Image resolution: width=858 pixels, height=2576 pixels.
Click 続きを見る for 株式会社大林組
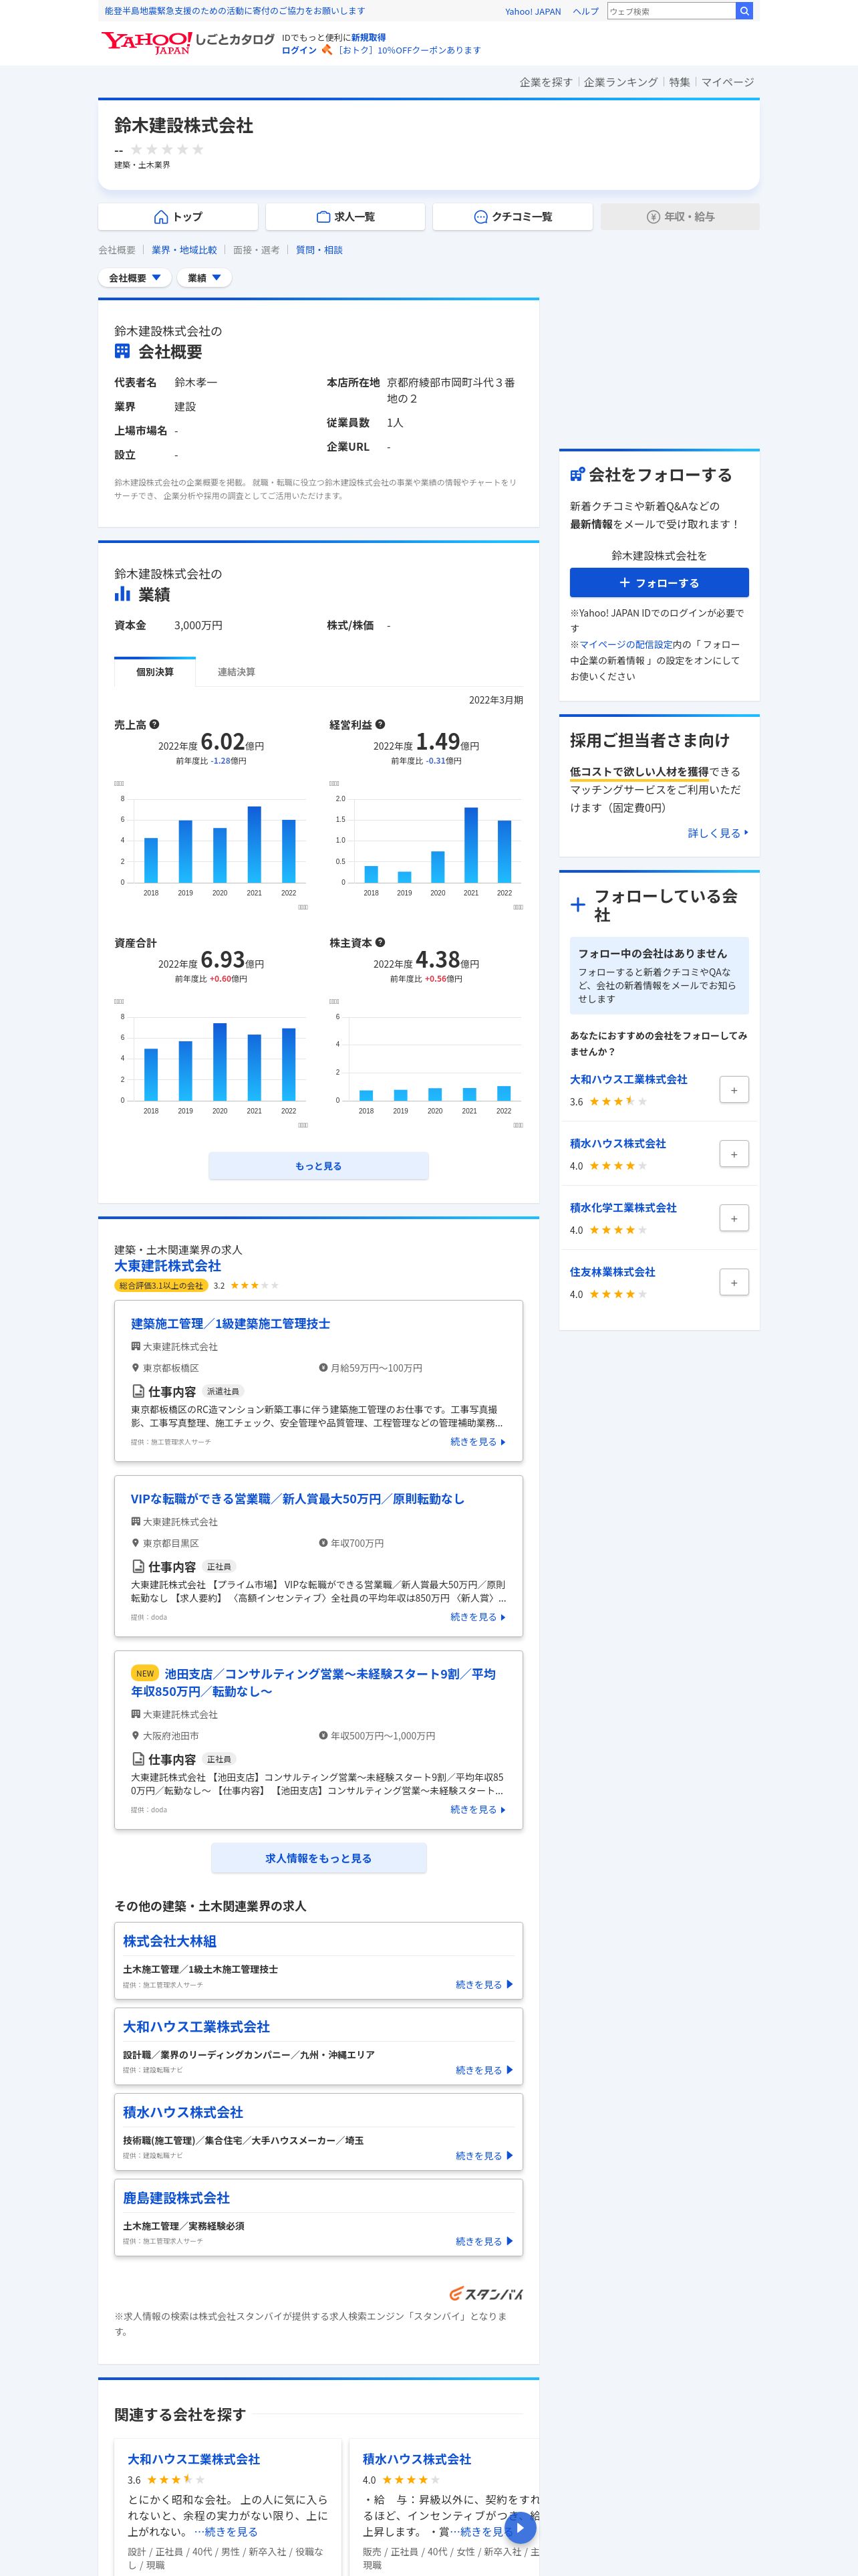click(484, 1984)
